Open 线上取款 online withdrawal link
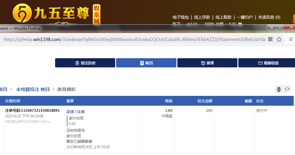 coord(223,17)
